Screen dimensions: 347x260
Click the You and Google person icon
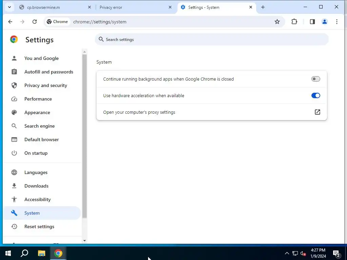coord(14,58)
